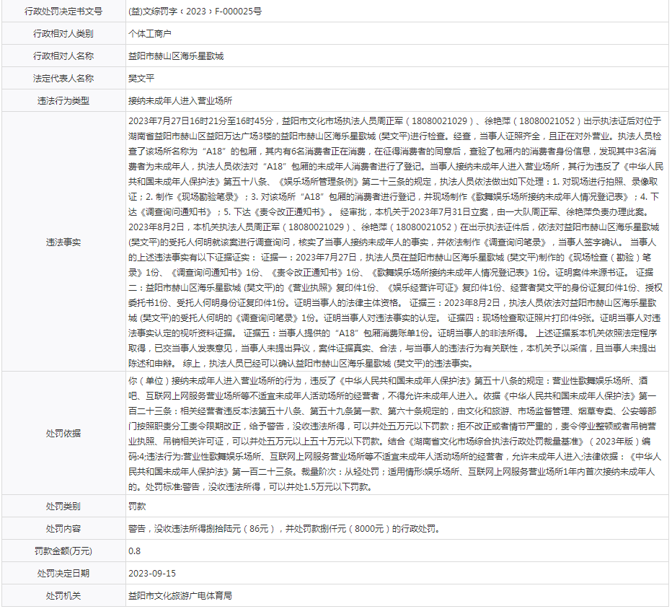
Task: Click the 处罚内容 label cell
Action: (63, 529)
